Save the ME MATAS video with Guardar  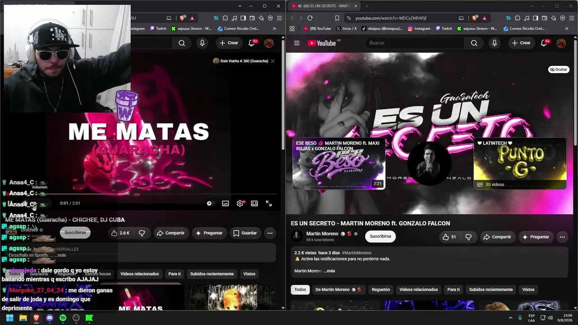click(x=245, y=233)
